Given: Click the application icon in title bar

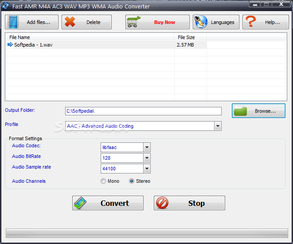Looking at the screenshot, I should (x=6, y=6).
